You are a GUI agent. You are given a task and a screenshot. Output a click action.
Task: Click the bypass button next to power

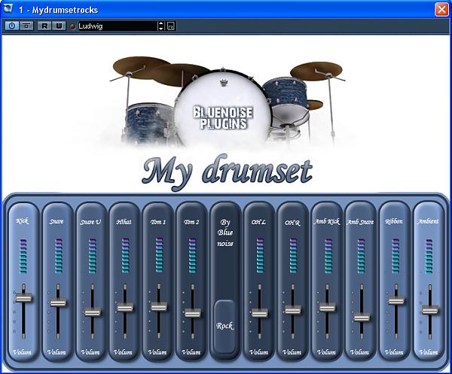point(26,26)
